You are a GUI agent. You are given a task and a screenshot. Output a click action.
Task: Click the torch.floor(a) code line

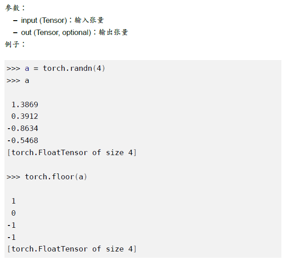pos(47,177)
